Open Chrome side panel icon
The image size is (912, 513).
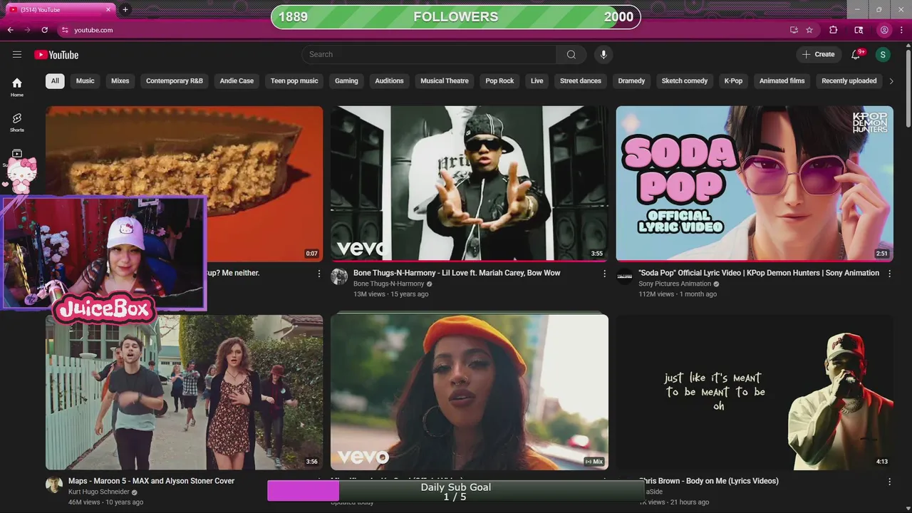(x=859, y=30)
